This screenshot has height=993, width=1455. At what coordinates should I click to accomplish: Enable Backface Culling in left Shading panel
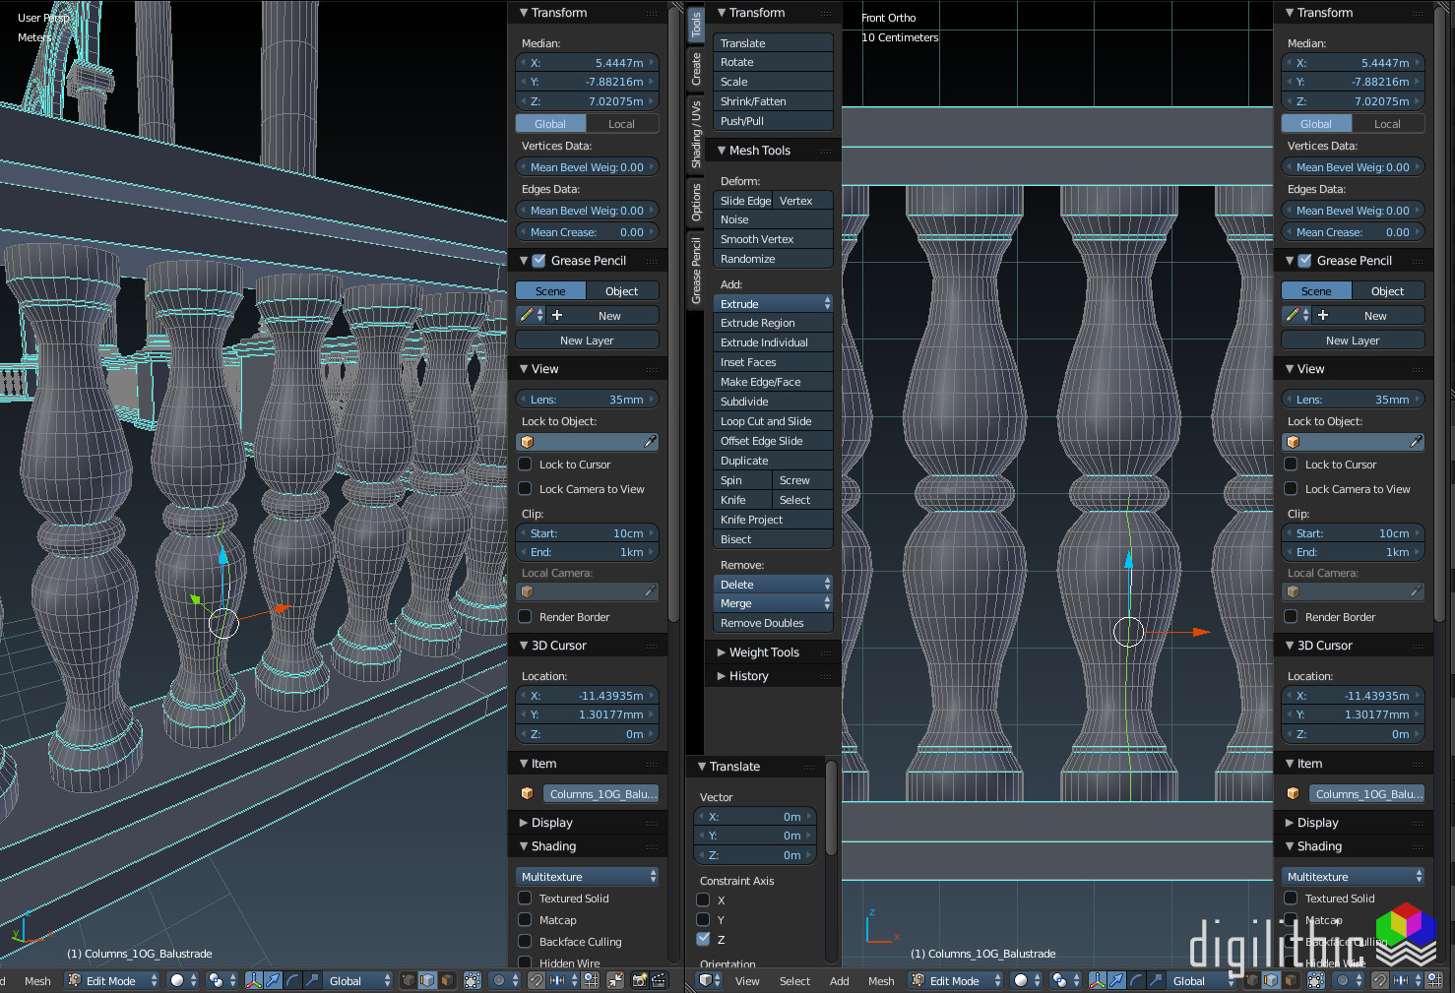[x=526, y=942]
